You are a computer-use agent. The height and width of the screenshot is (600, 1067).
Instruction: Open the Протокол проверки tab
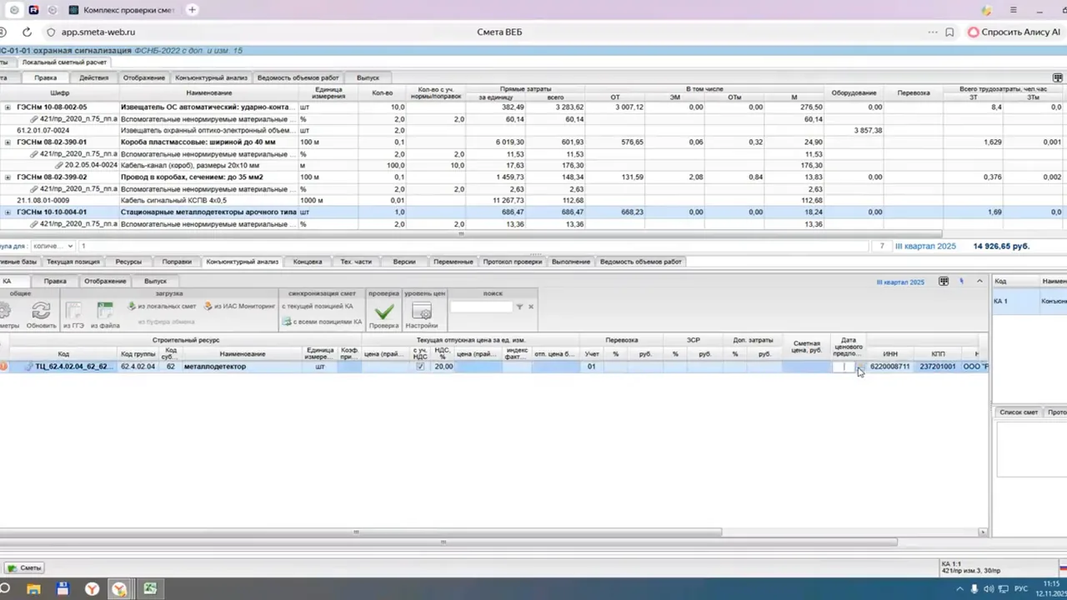click(513, 262)
